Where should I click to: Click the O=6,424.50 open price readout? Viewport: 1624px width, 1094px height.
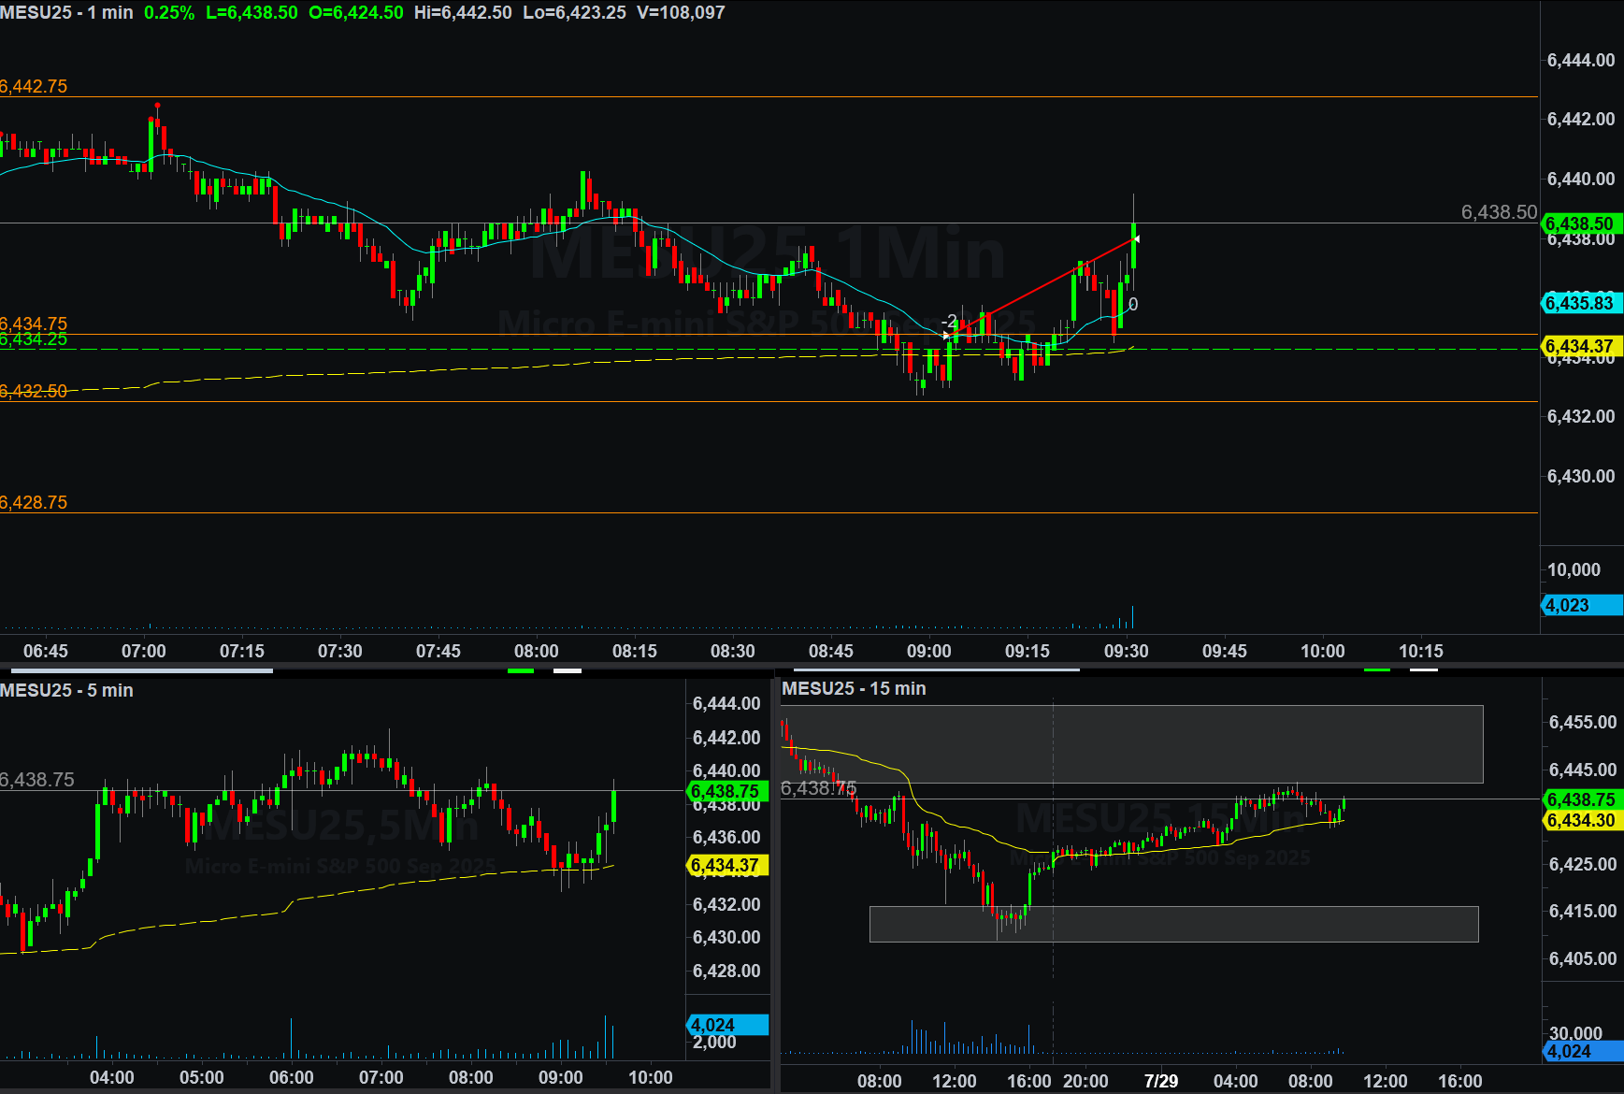pos(356,13)
